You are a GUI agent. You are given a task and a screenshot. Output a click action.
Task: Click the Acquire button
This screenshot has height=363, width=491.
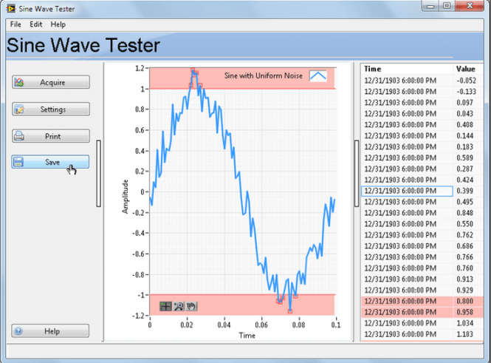[51, 82]
